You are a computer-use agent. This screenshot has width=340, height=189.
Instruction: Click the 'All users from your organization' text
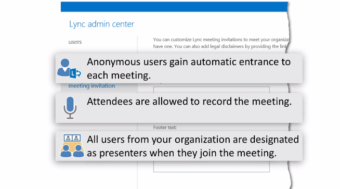[193, 146]
